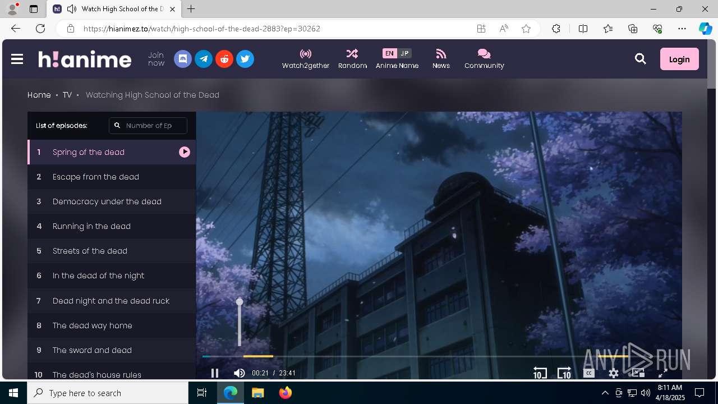This screenshot has height=404, width=718.
Task: Mute the video volume speaker icon
Action: [x=240, y=373]
